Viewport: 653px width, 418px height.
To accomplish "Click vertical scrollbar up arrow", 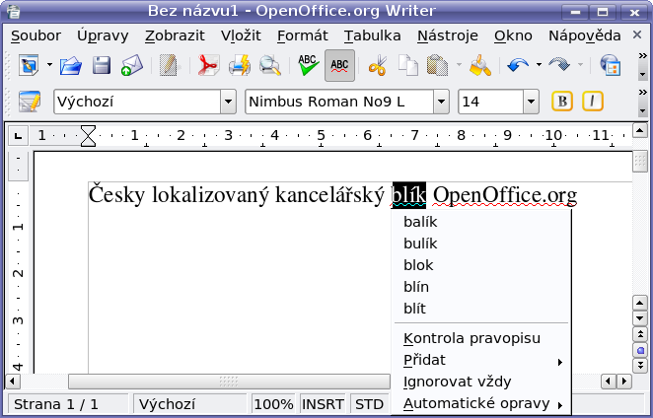I will (639, 131).
